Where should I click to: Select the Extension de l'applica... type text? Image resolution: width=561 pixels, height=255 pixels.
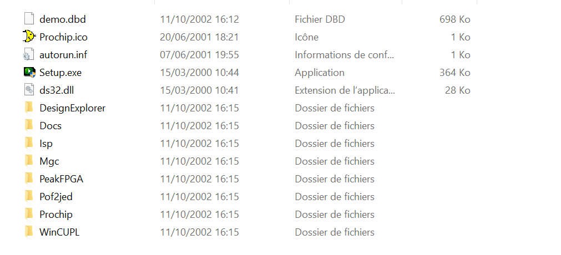point(345,90)
